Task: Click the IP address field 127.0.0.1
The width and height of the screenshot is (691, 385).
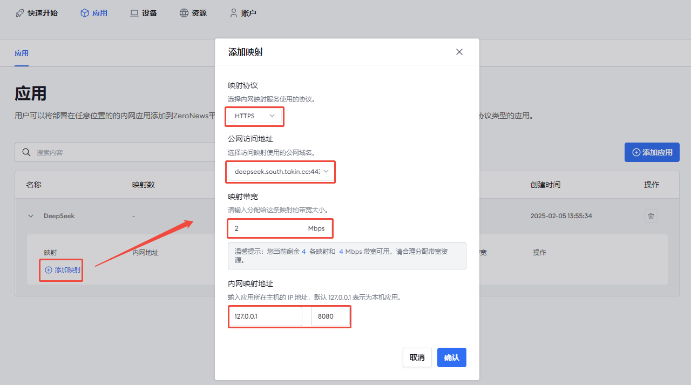Action: [265, 316]
